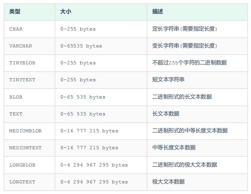Viewport: 251px width, 194px height.
Task: Click the 定长字符串 description cell
Action: point(185,29)
